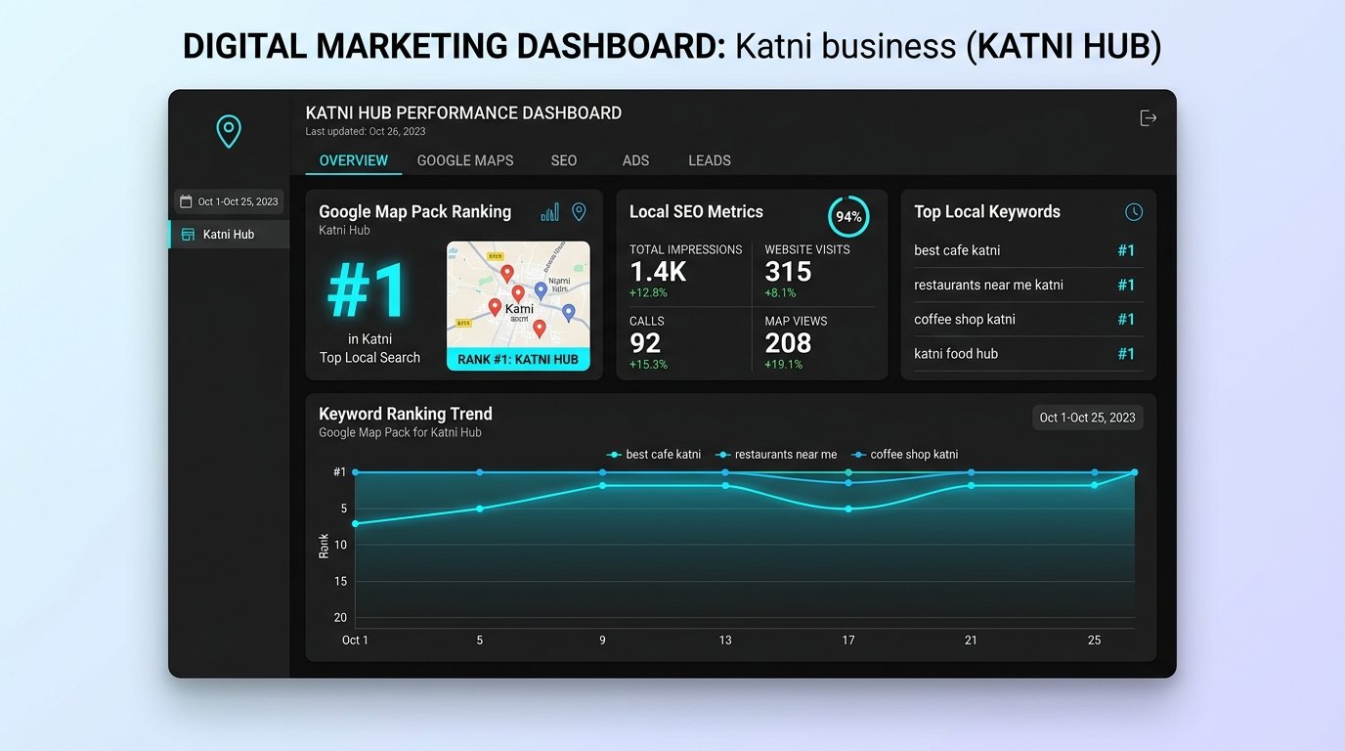Screen dimensions: 1345x751
Task: Click the Google Map Pack Ranking title
Action: (414, 211)
